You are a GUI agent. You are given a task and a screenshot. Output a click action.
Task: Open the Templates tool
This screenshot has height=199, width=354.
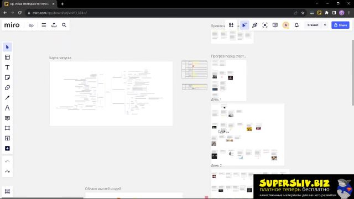pyautogui.click(x=7, y=57)
